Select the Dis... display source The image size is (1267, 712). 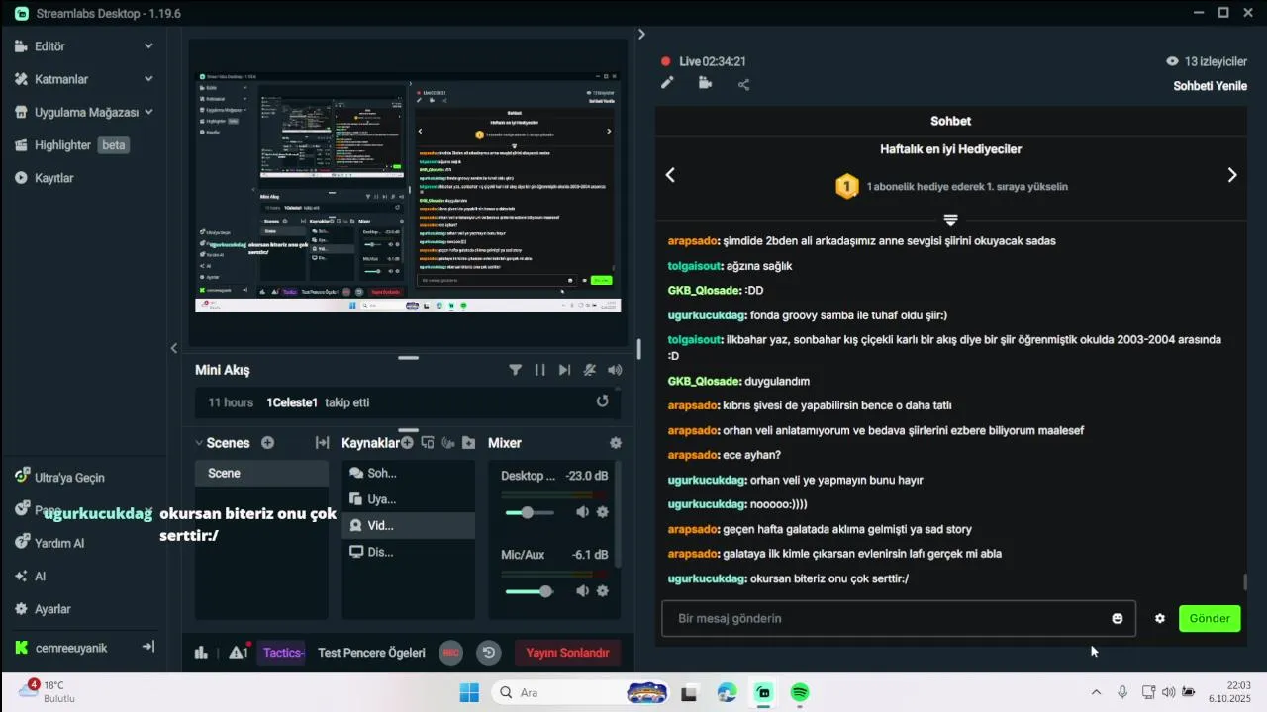click(x=408, y=552)
